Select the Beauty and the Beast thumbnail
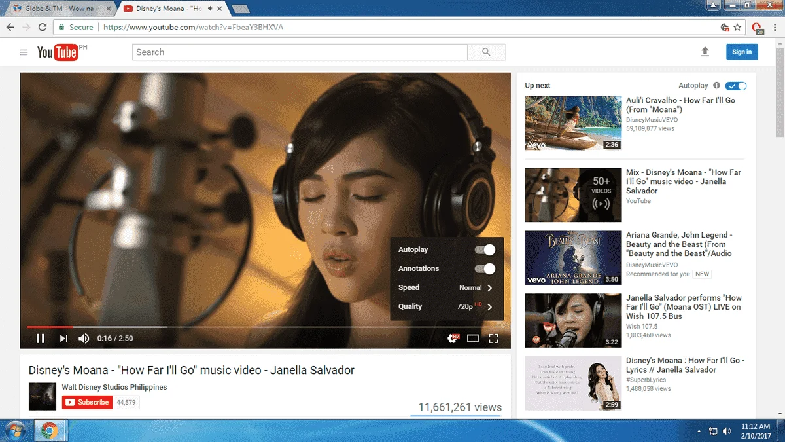Image resolution: width=785 pixels, height=442 pixels. coord(574,258)
